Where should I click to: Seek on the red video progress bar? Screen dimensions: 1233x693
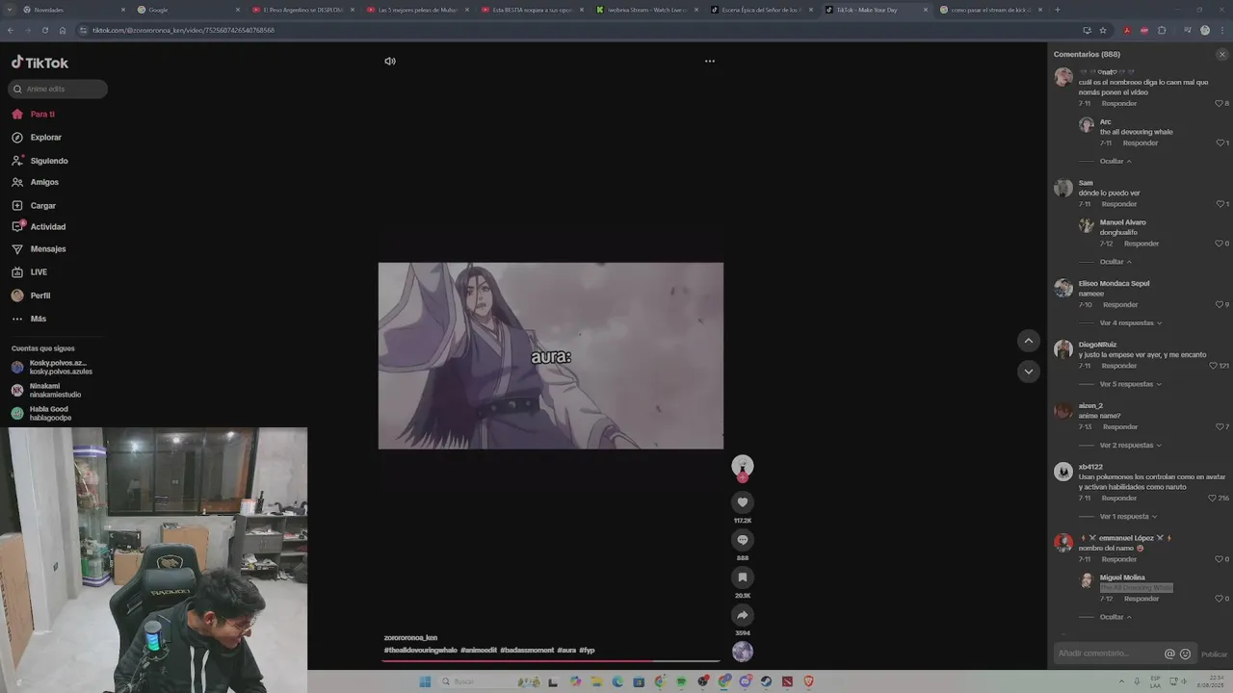click(551, 661)
